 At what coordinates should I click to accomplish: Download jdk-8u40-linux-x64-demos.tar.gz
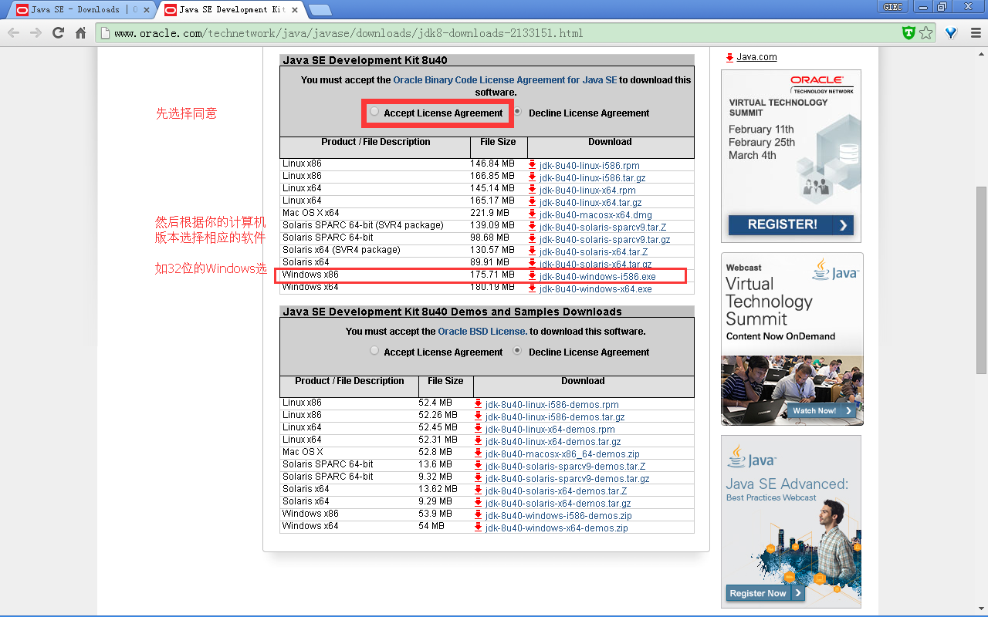[553, 442]
